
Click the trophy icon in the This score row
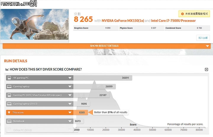pyautogui.click(x=9, y=112)
